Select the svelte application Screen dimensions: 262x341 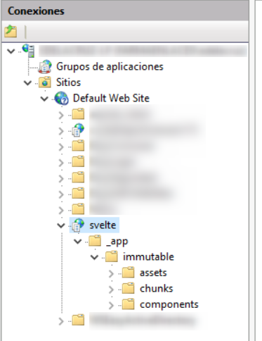tap(103, 225)
